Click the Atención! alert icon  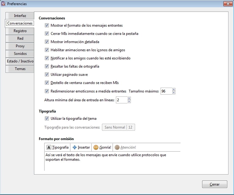coord(117,147)
